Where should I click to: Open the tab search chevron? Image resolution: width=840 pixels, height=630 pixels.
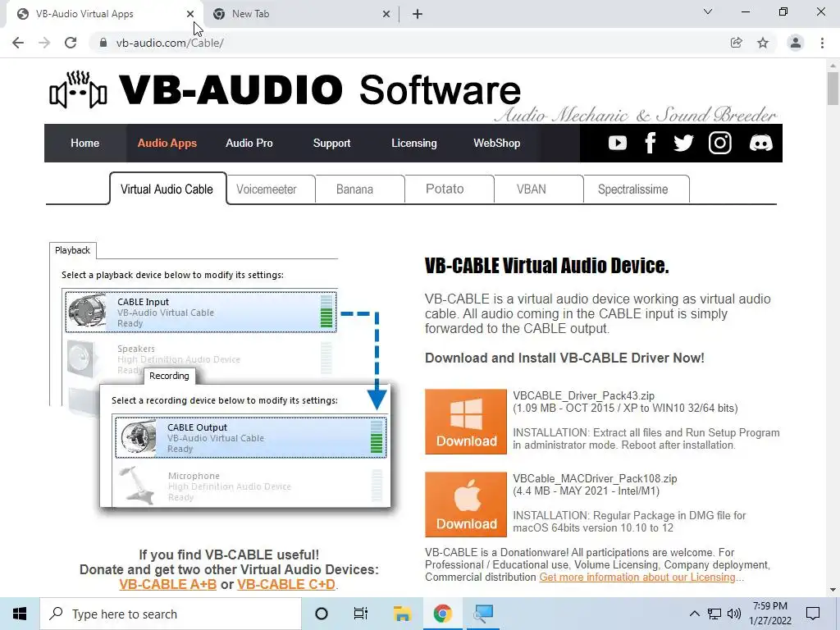coord(708,11)
